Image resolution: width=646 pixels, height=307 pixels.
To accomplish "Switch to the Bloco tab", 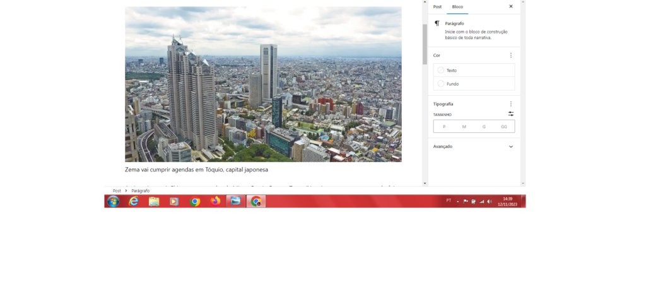I will pyautogui.click(x=457, y=6).
